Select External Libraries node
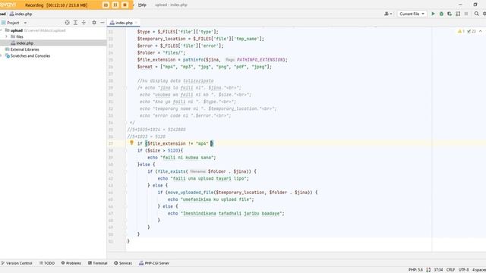486x273 pixels. (53, 49)
